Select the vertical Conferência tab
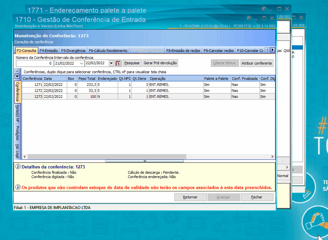Image resolution: width=328 pixels, height=240 pixels. click(x=18, y=92)
